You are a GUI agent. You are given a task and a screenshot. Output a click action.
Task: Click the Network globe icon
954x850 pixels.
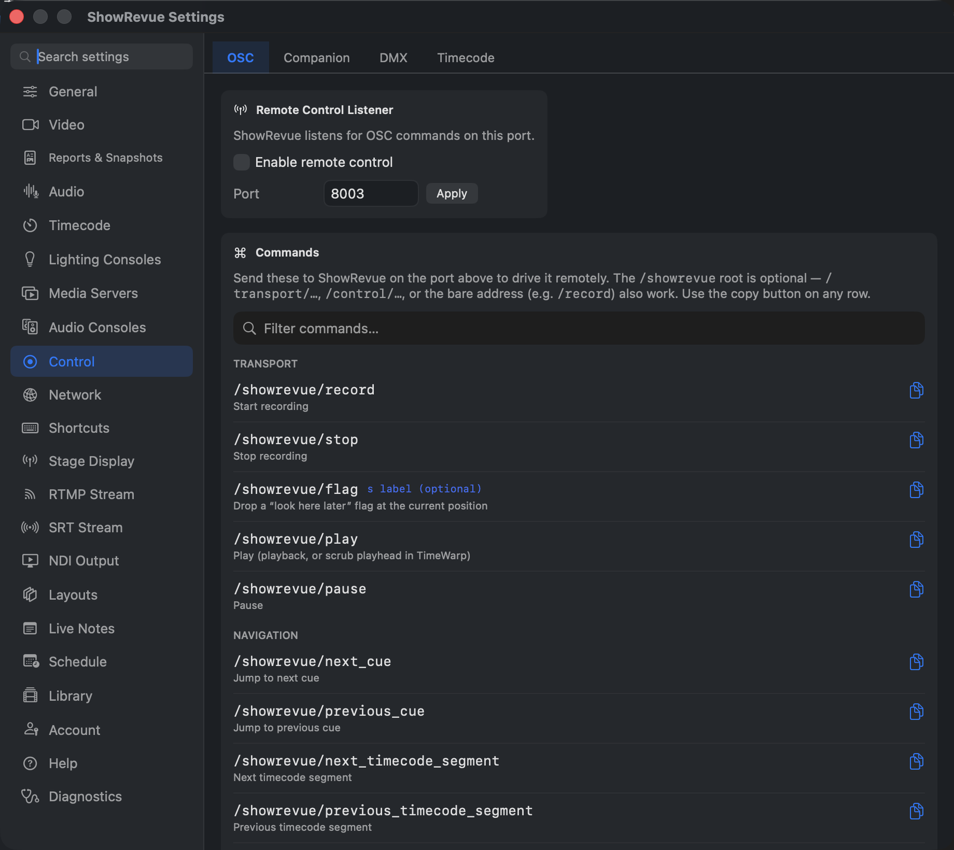30,395
